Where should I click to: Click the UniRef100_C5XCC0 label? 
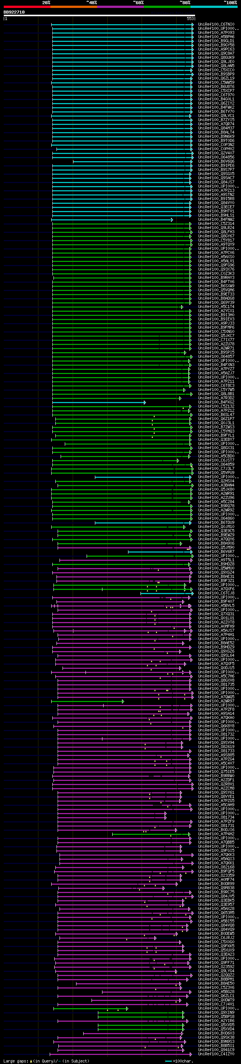tap(216, 70)
